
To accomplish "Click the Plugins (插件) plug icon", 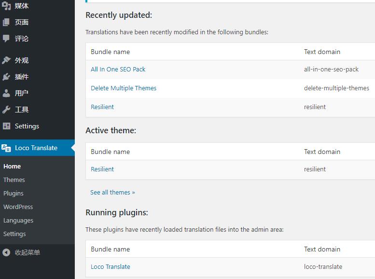I will pyautogui.click(x=6, y=77).
